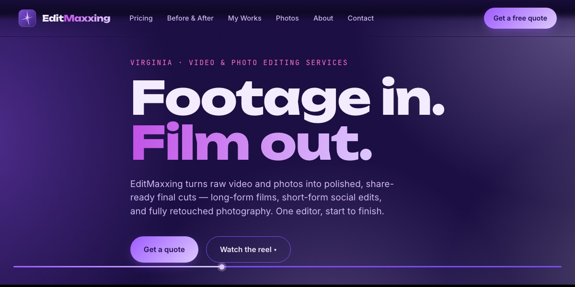This screenshot has height=287, width=575.
Task: Click the EditMaxxing brand name text
Action: (x=76, y=18)
